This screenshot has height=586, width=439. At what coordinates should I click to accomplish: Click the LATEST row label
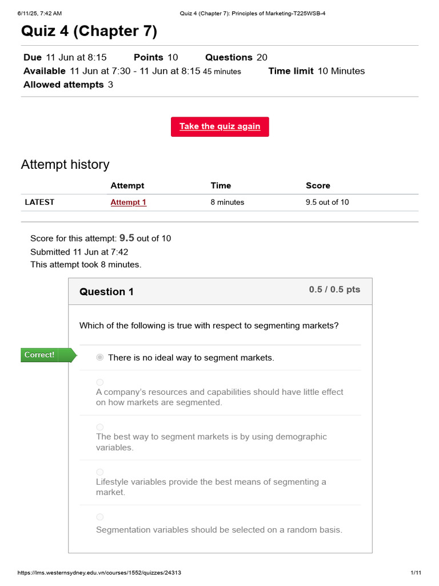click(39, 202)
